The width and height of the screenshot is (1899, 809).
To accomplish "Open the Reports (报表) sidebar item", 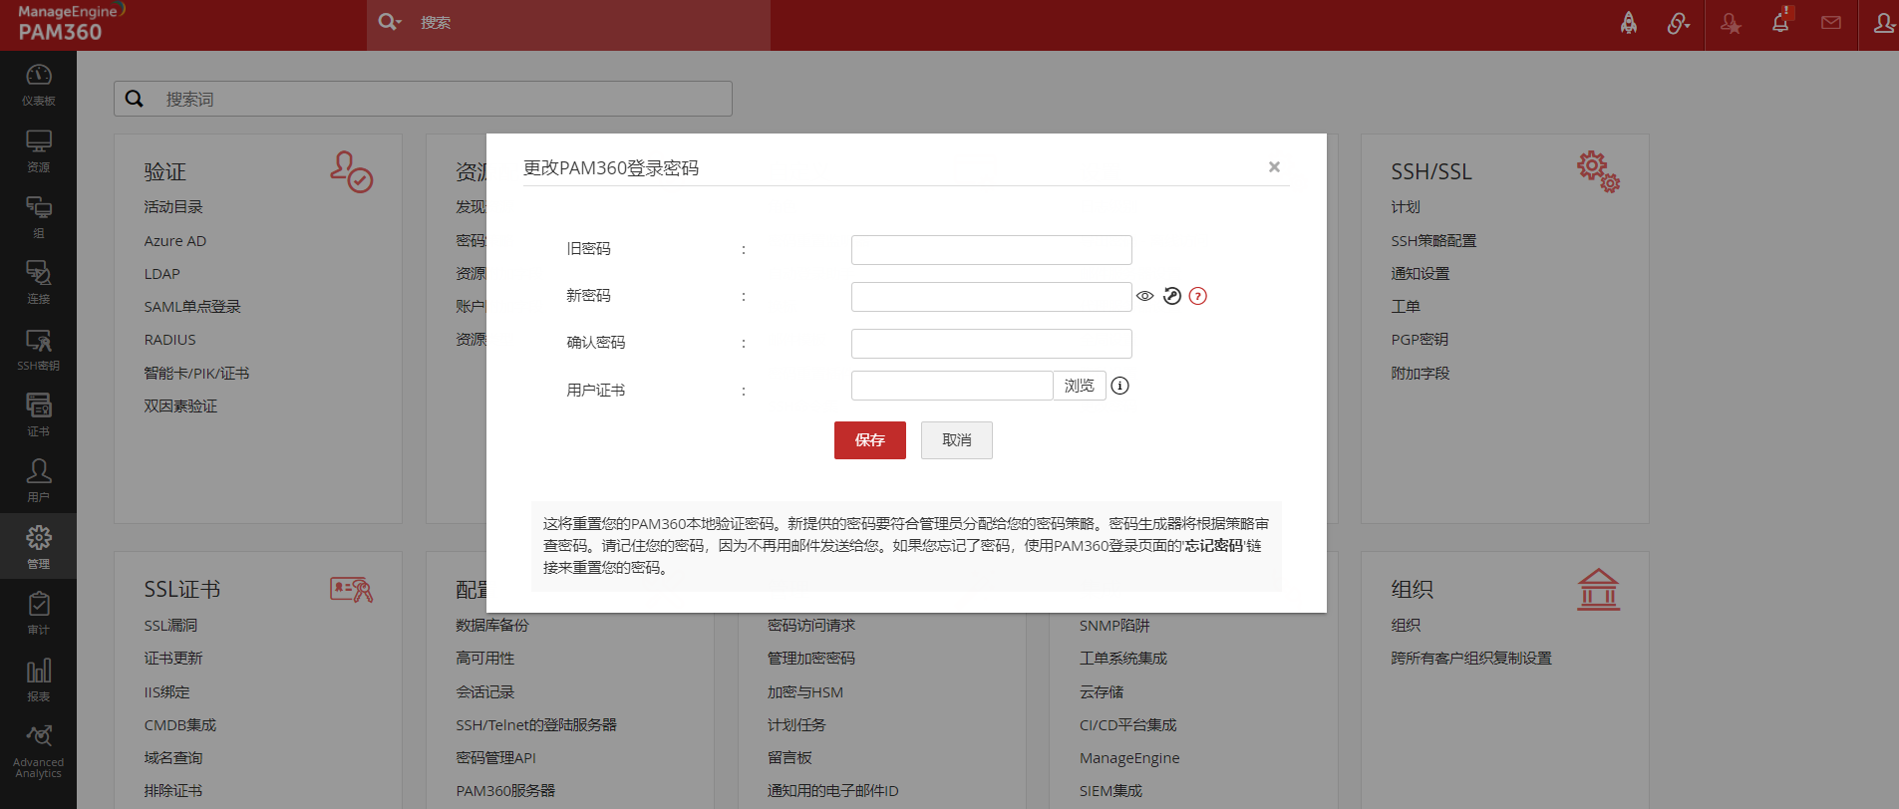I will pos(38,678).
